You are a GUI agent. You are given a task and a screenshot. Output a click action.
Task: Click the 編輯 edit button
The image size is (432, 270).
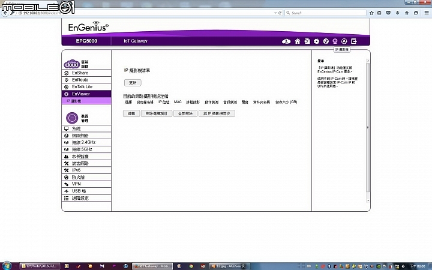[131, 113]
